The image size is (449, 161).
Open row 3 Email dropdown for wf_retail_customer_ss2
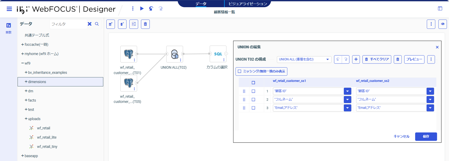430,108
